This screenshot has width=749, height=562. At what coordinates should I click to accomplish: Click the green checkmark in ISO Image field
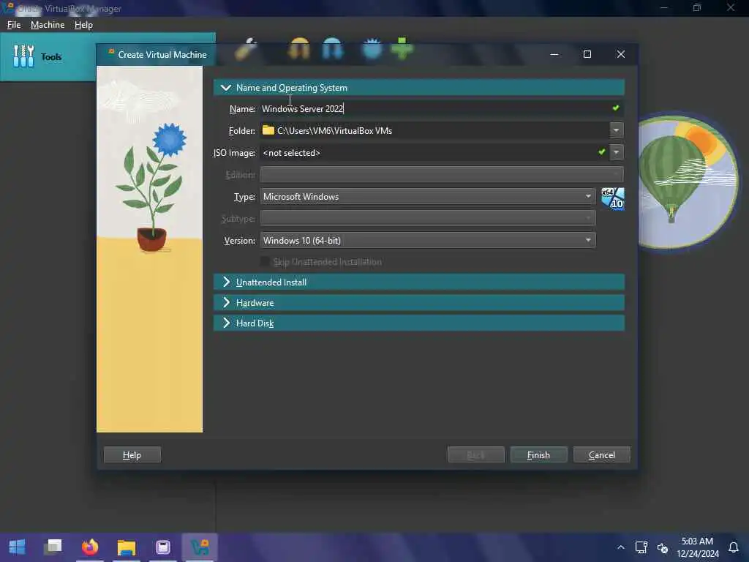point(602,152)
